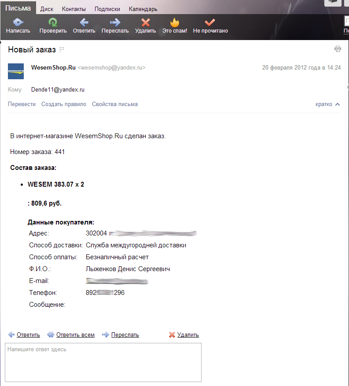Toggle the flag next to Новый заказ

[x=62, y=49]
